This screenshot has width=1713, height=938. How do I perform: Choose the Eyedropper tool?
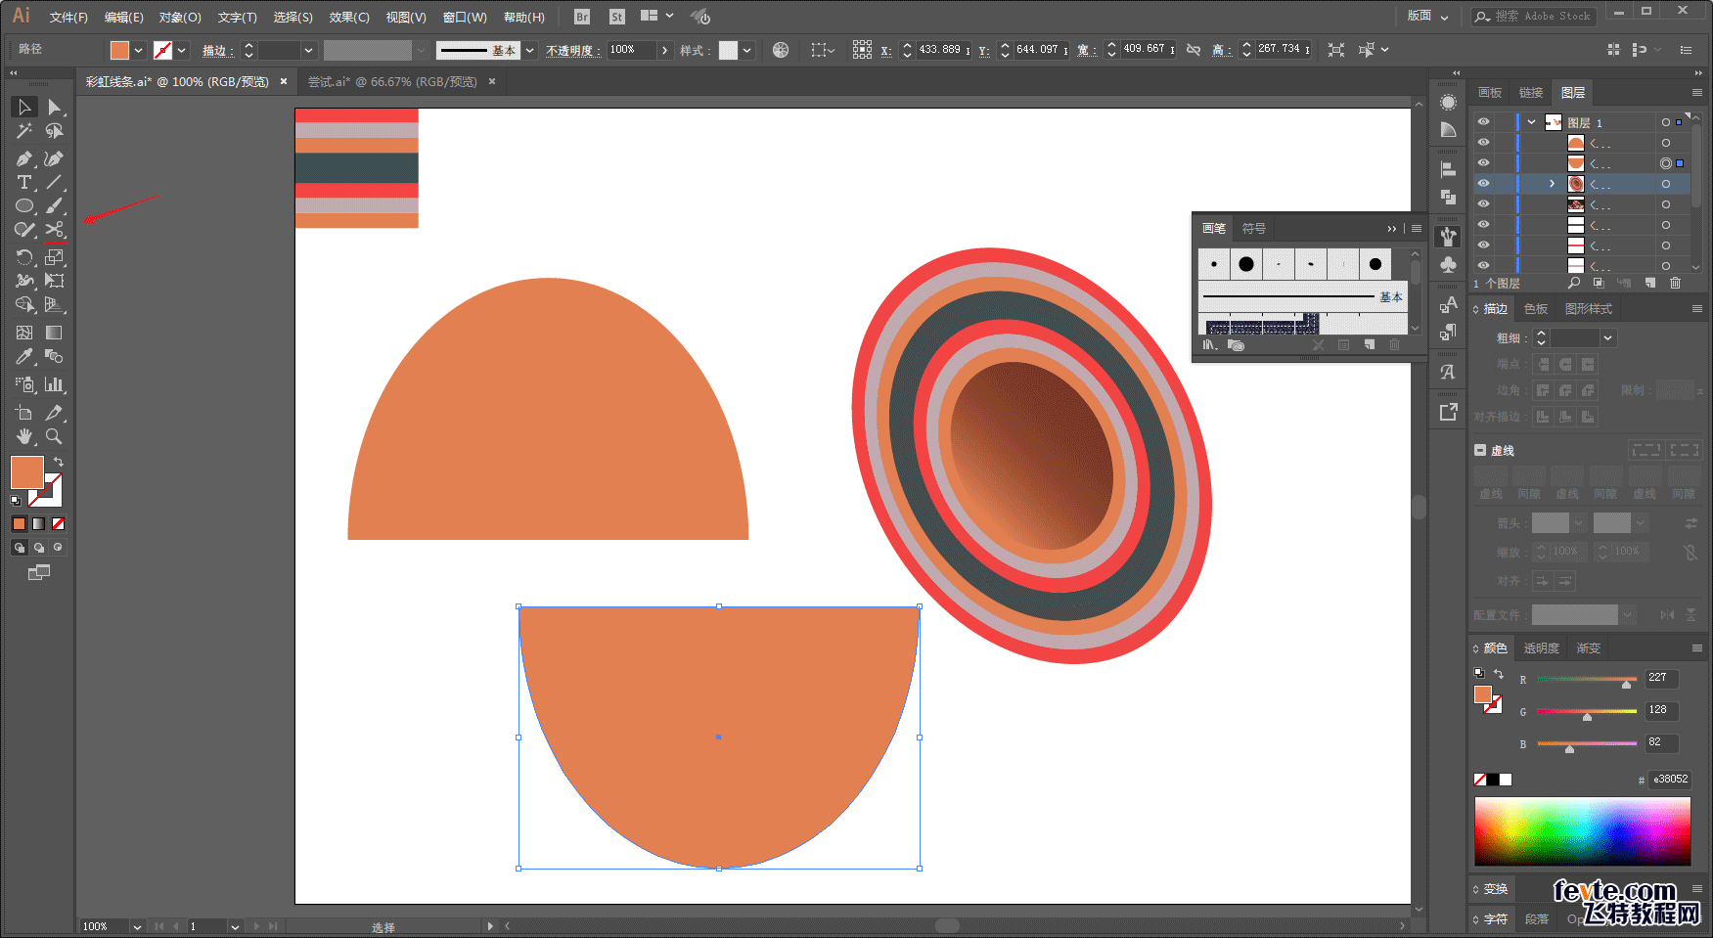tap(24, 357)
